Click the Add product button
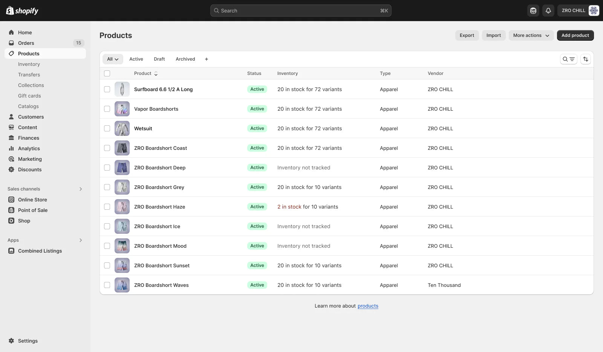 pyautogui.click(x=575, y=35)
